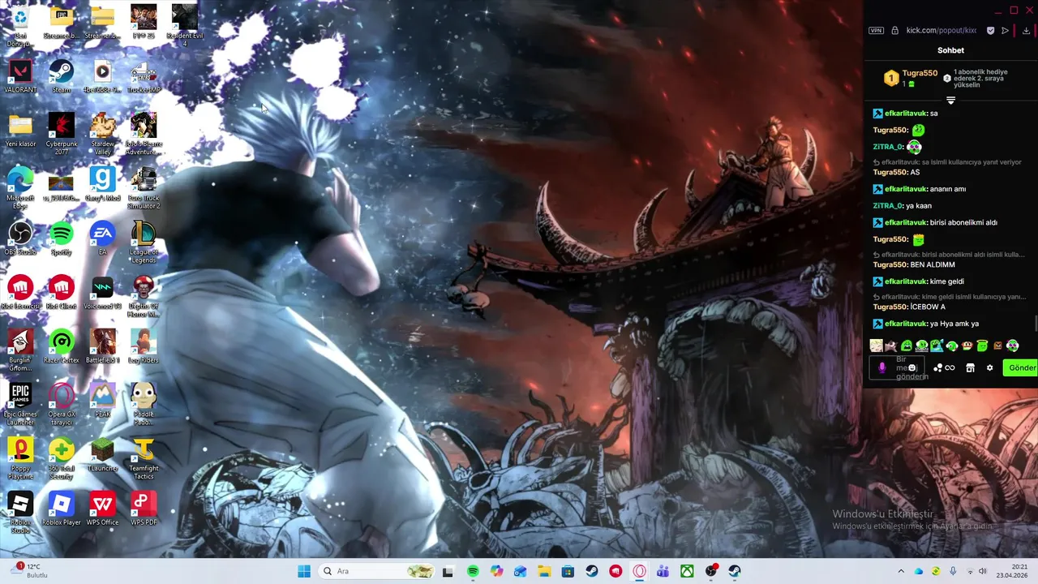The image size is (1038, 584).
Task: Select the Epic Games Launcher icon
Action: click(20, 404)
